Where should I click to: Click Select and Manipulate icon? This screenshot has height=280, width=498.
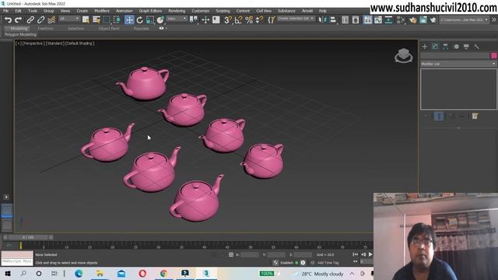[x=205, y=20]
